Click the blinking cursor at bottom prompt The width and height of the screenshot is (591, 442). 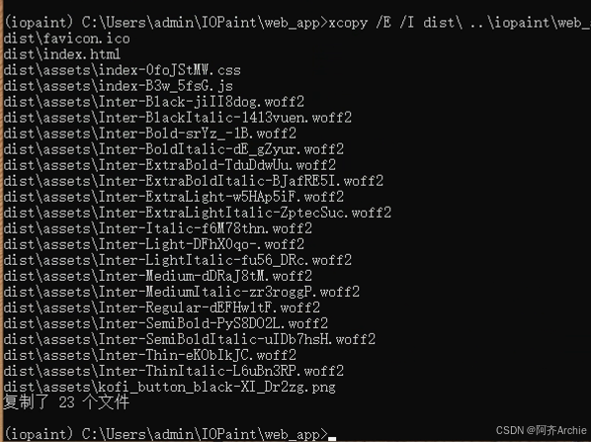332,439
